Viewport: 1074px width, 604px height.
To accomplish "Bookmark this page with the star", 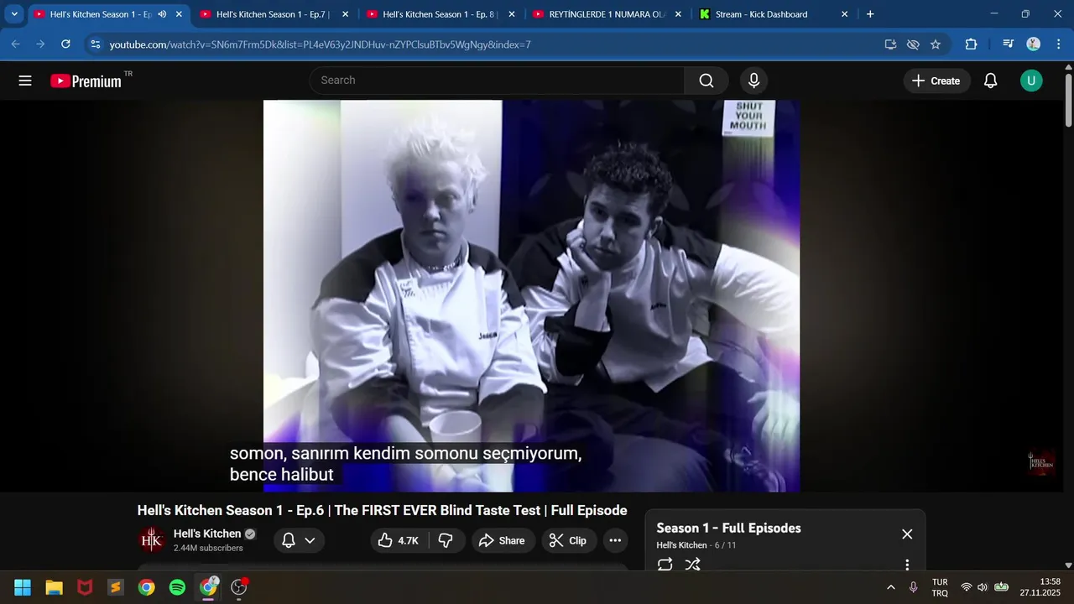I will (x=936, y=44).
